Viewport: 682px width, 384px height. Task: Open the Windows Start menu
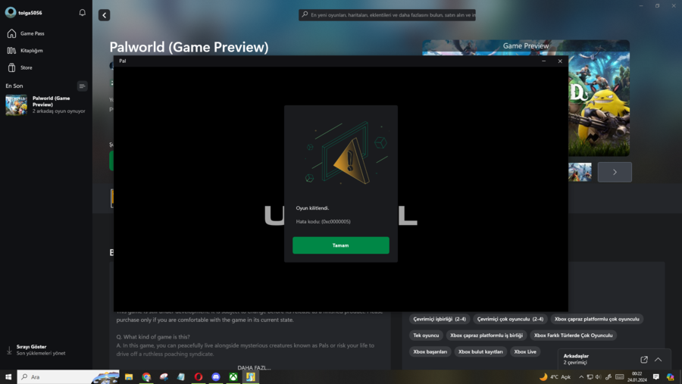(x=8, y=377)
